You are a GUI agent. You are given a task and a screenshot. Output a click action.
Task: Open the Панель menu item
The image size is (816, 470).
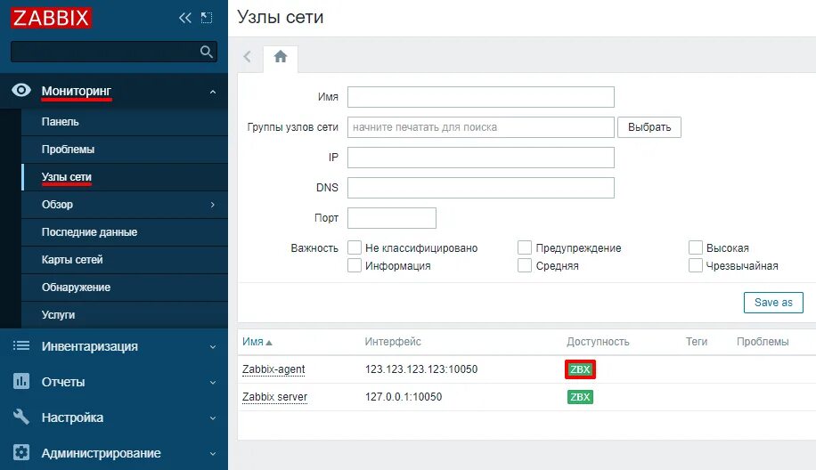pyautogui.click(x=125, y=122)
